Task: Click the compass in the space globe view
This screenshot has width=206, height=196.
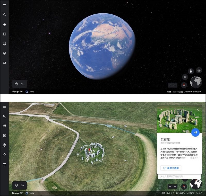Action: (x=184, y=85)
